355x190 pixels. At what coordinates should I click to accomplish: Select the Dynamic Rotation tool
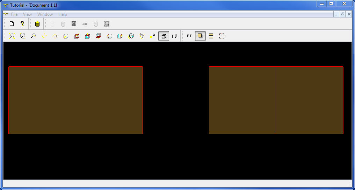[142, 36]
